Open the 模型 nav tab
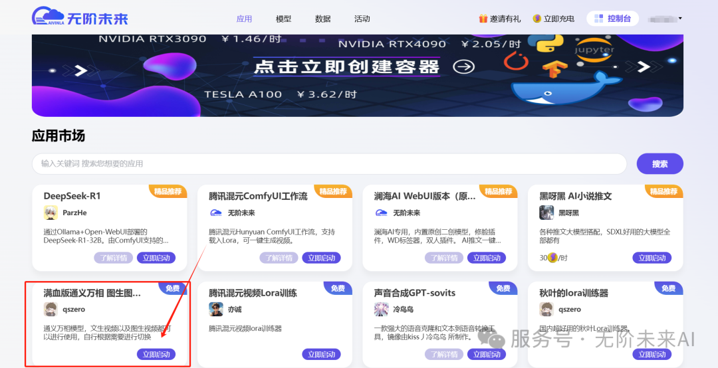 283,19
